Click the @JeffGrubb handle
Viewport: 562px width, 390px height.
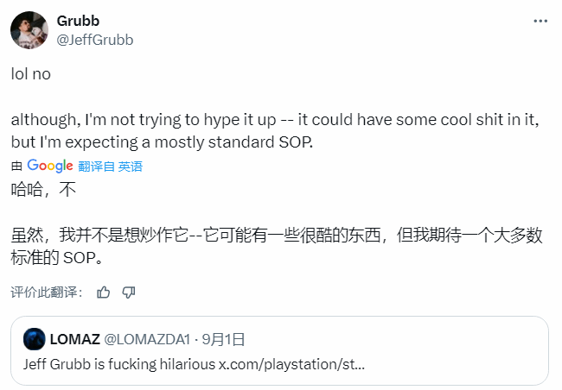tap(94, 39)
